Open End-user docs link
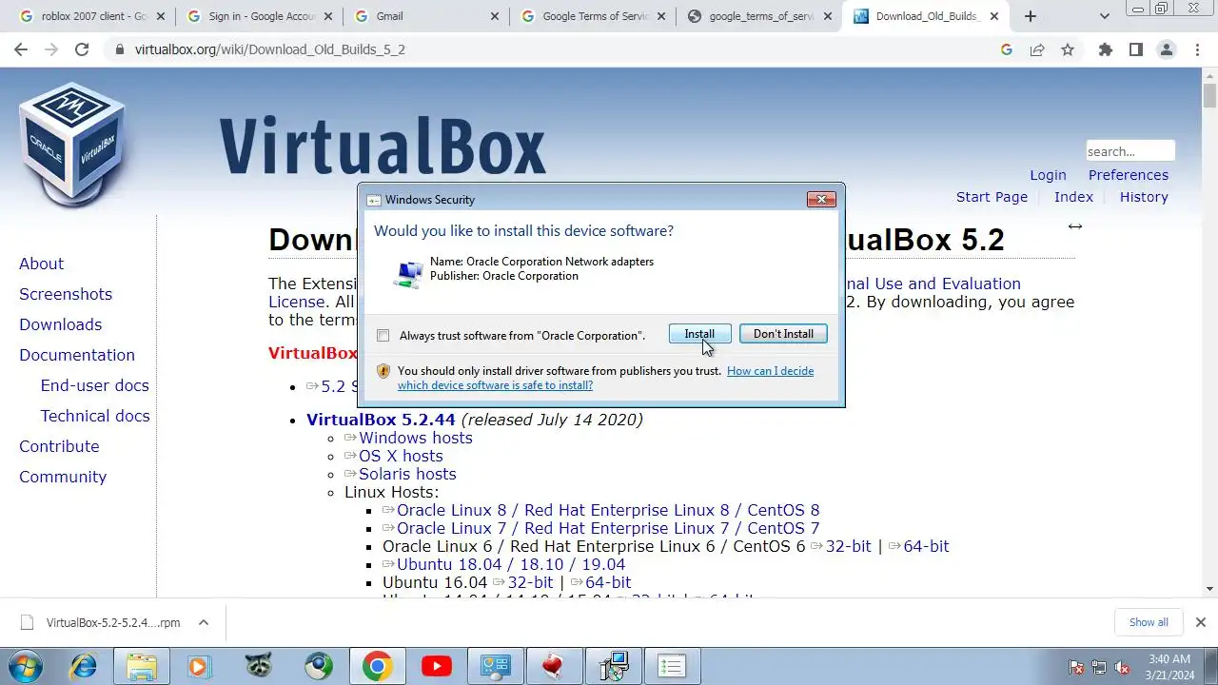 coord(94,385)
